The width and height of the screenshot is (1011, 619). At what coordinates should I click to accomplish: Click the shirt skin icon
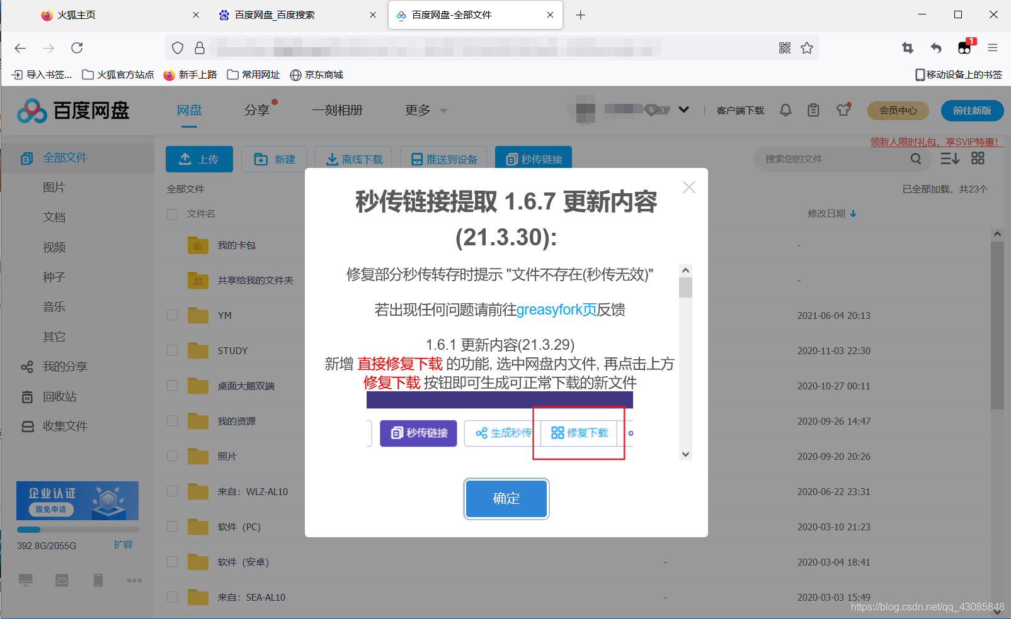843,109
